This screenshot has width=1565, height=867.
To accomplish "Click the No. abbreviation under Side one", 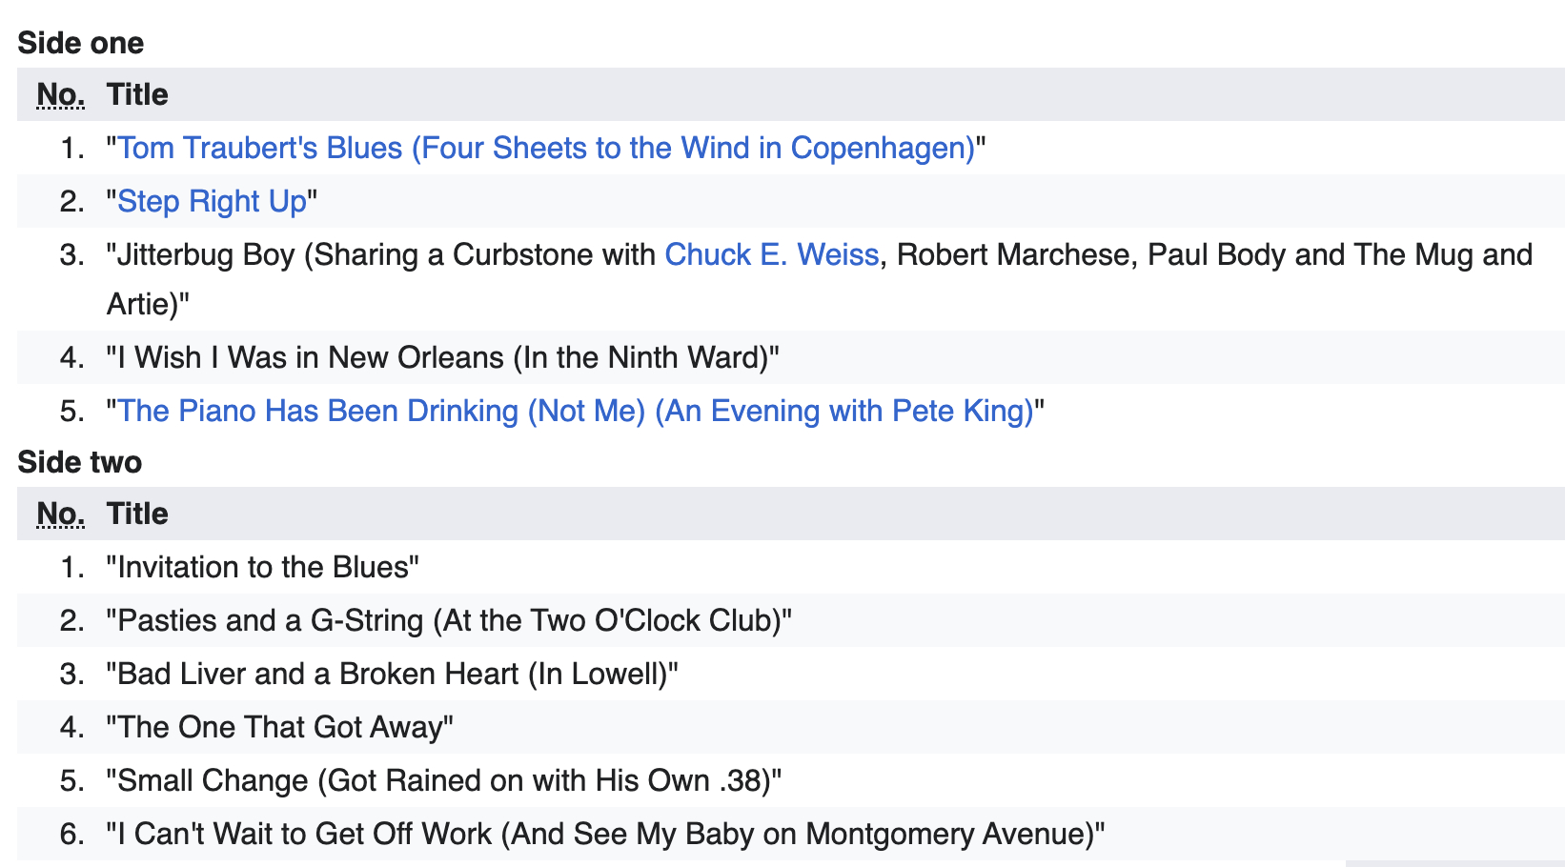I will tap(60, 95).
